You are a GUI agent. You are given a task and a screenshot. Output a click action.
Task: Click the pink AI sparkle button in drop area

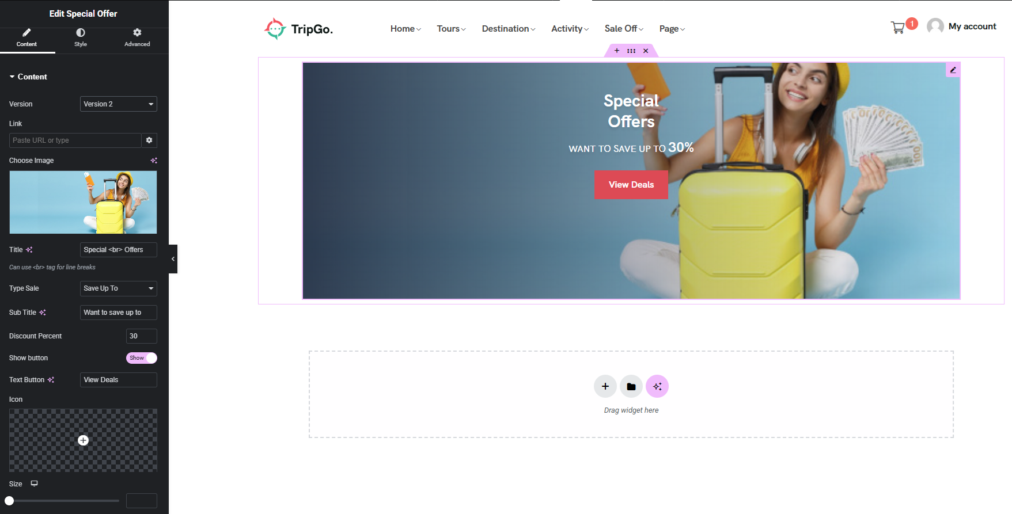pyautogui.click(x=657, y=386)
